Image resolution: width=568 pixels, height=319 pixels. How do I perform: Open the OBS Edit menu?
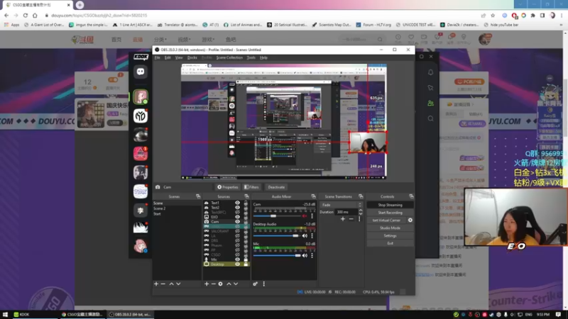[168, 57]
